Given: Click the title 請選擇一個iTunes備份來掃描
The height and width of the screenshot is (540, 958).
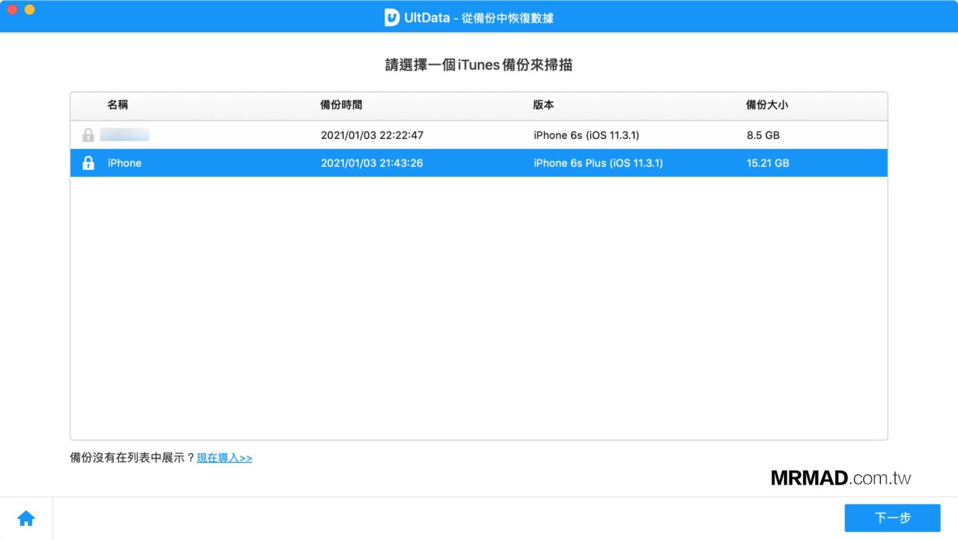Looking at the screenshot, I should 479,65.
